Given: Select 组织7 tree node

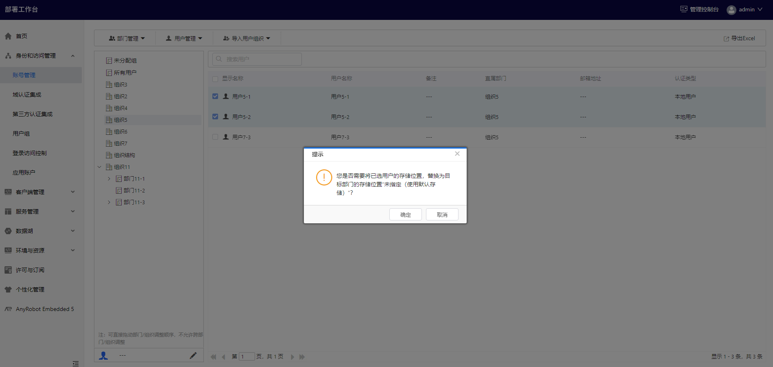Looking at the screenshot, I should tap(120, 143).
